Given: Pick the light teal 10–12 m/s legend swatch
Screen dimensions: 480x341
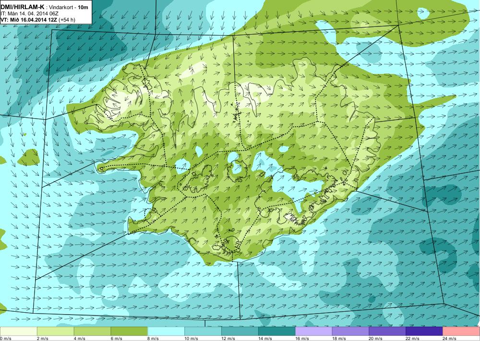Looking at the screenshot, I should (x=203, y=331).
